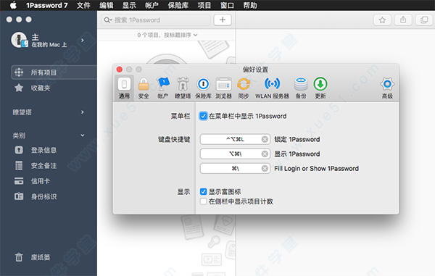The image size is (435, 276).
Task: Clear the 锁定 1Password shortcut
Action: [x=265, y=139]
